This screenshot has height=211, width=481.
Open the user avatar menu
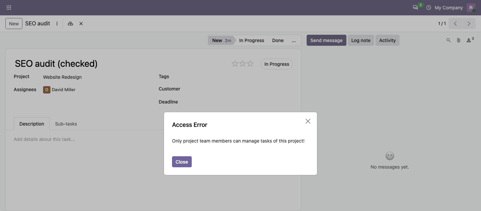(x=471, y=8)
